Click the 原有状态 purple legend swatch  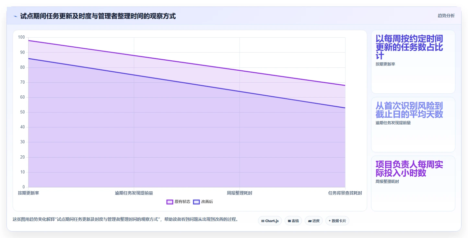click(x=170, y=202)
